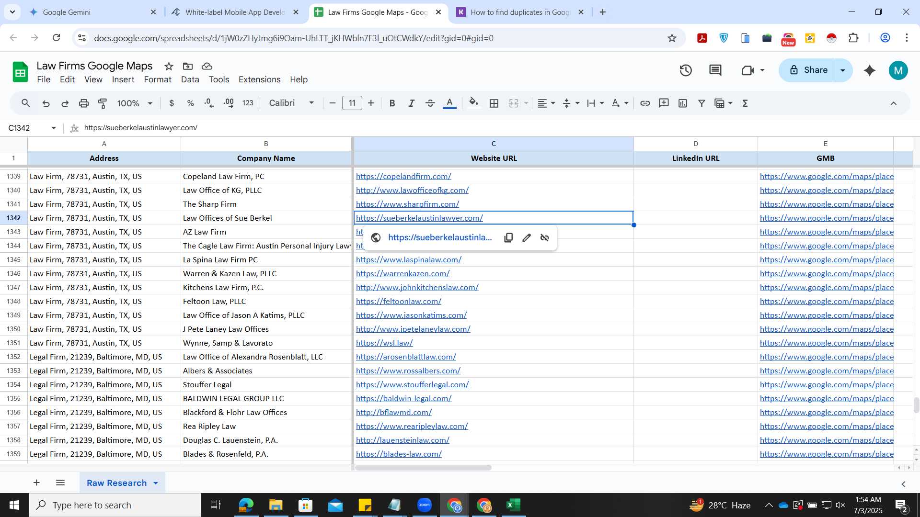
Task: Open Zoom from Windows taskbar
Action: pyautogui.click(x=424, y=505)
